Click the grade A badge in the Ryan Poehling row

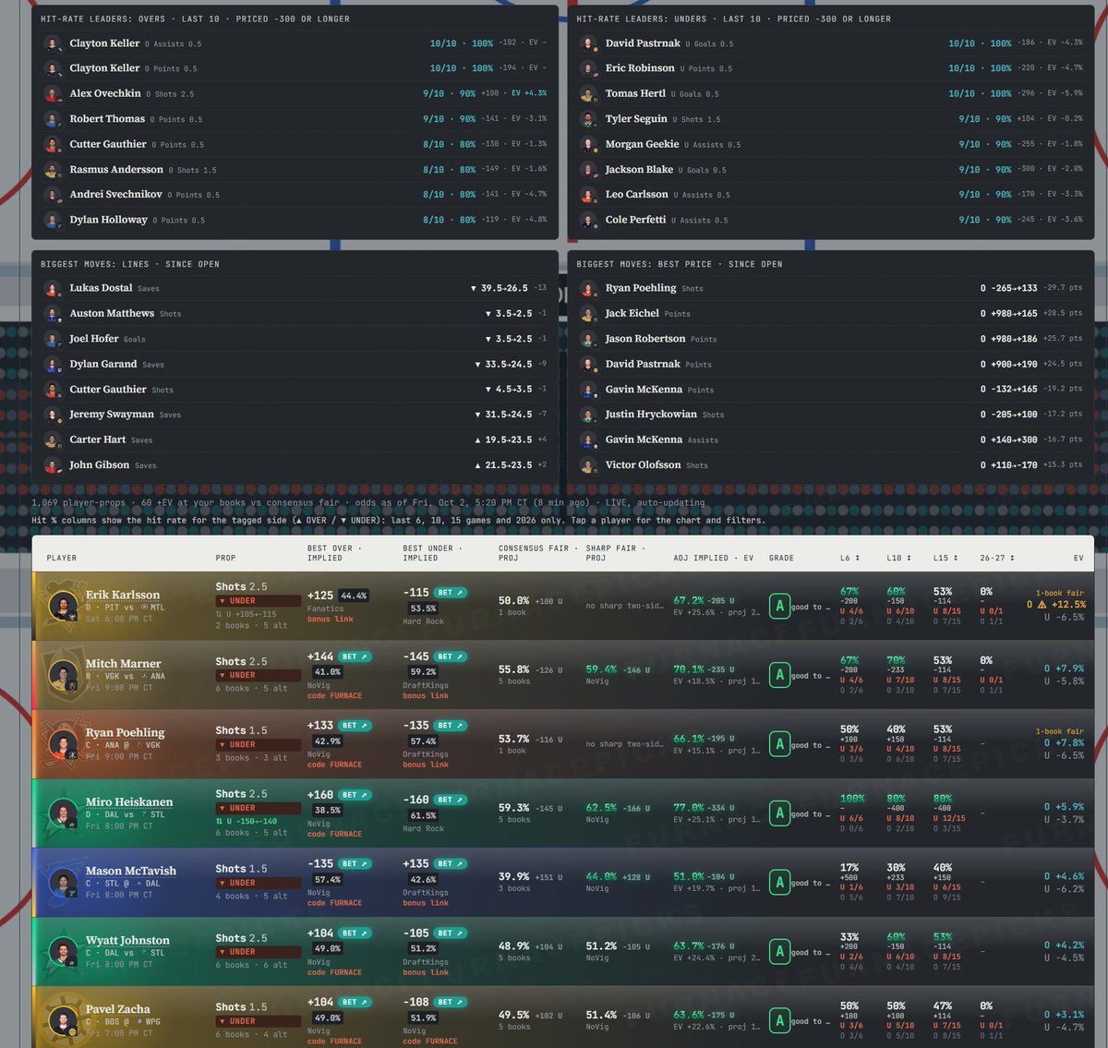point(780,744)
